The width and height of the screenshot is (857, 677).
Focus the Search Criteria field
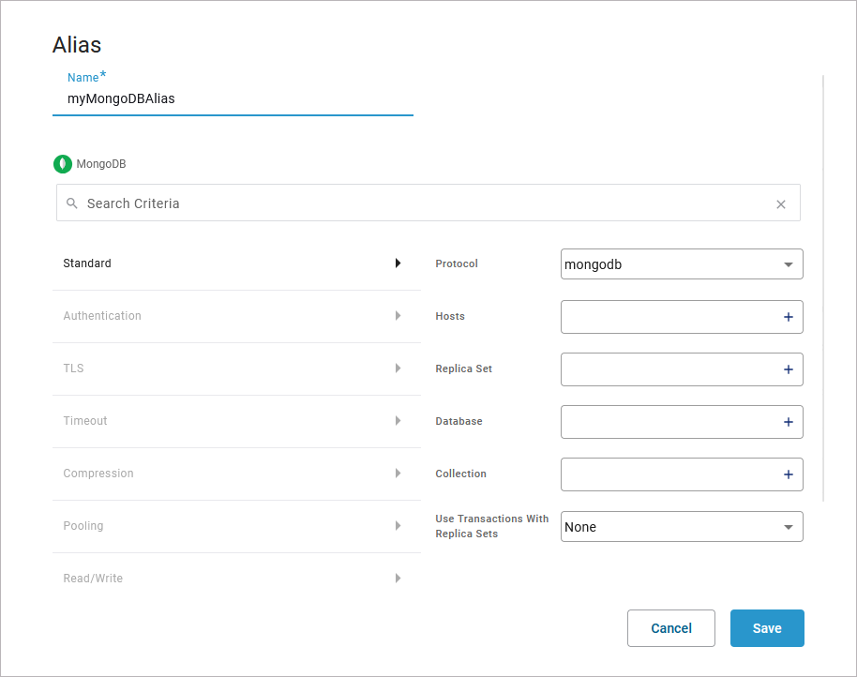422,203
